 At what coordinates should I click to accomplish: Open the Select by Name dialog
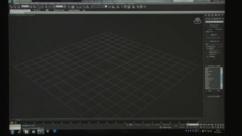pyautogui.click(x=34, y=7)
